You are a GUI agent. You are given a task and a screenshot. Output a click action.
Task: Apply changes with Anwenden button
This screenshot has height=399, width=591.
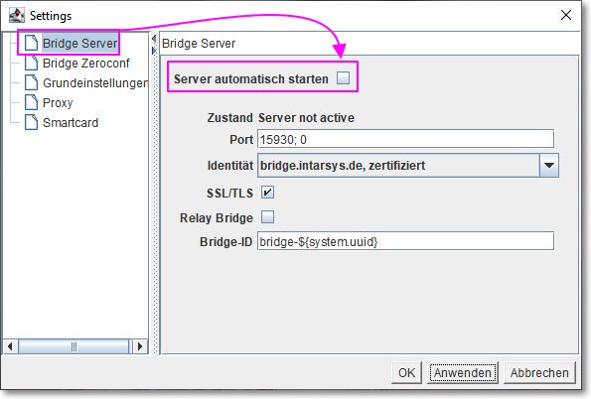463,372
